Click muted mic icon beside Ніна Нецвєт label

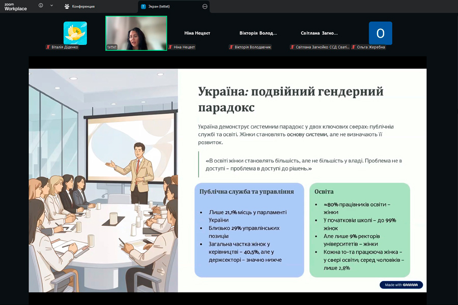[170, 47]
